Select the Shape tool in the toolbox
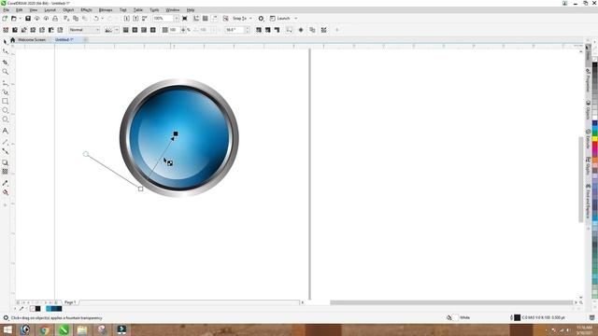Viewport: 598px width, 336px height. (5, 51)
